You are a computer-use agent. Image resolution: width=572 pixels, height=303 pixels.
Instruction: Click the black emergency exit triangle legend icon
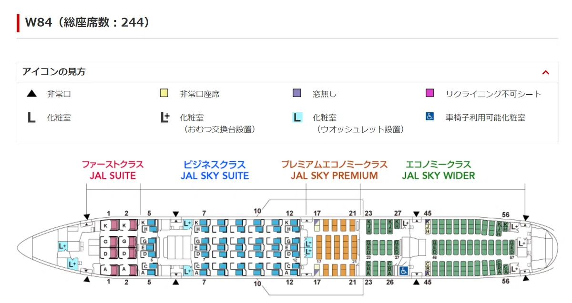tap(31, 93)
